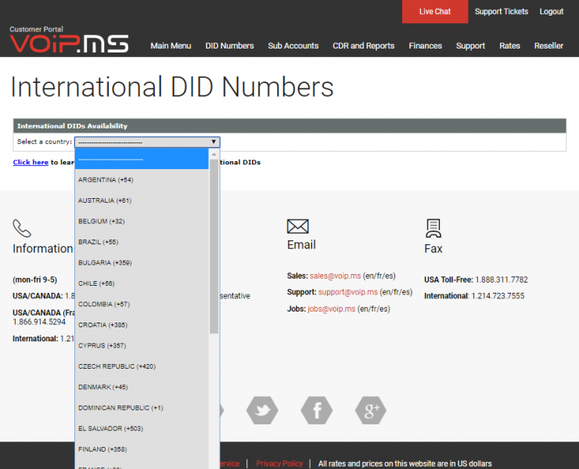579x469 pixels.
Task: Click International DIDs Availability header bar
Action: [x=289, y=125]
